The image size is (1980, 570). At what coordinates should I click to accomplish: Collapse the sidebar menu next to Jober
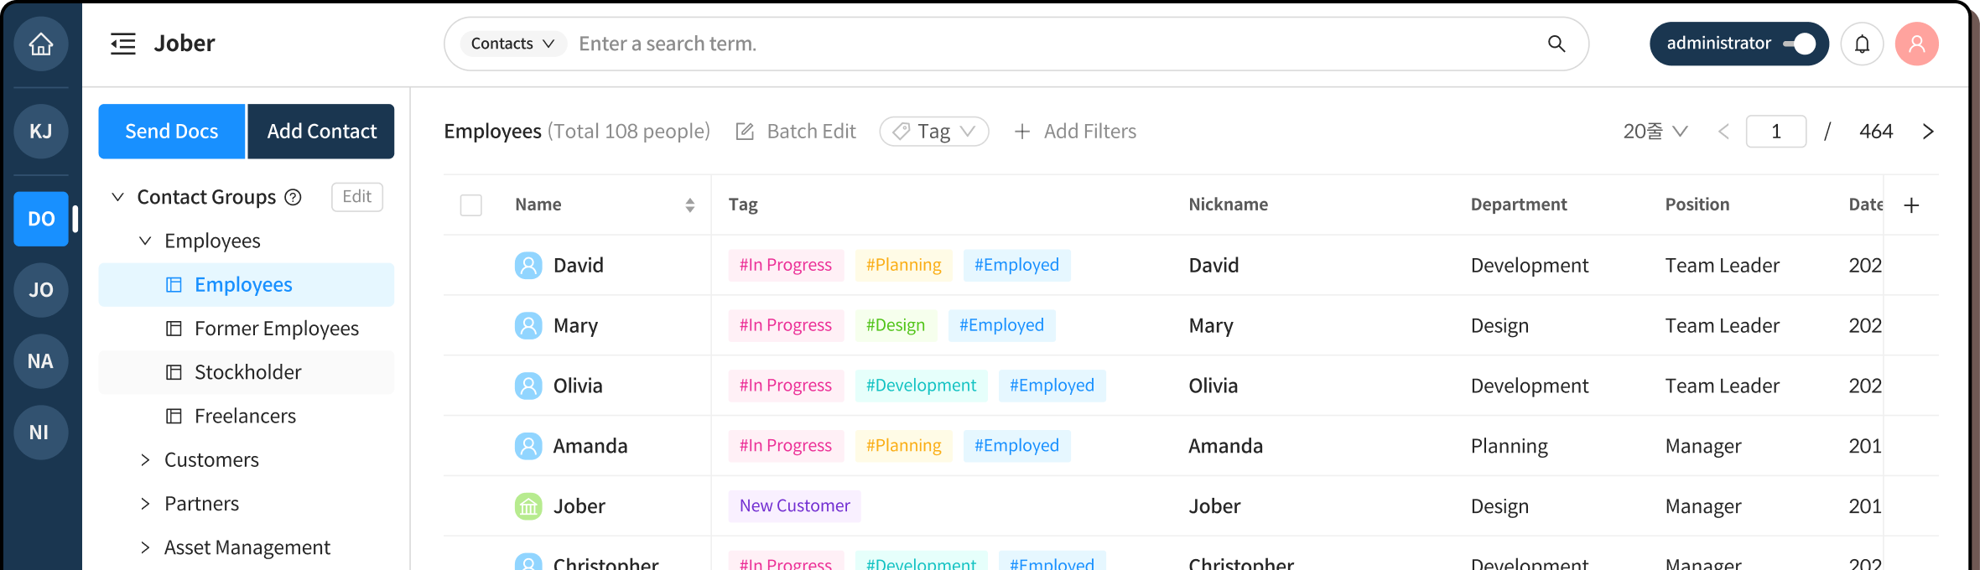pyautogui.click(x=123, y=44)
